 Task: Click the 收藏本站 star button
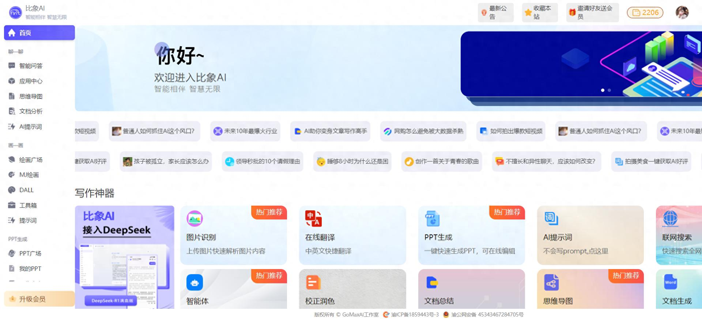pyautogui.click(x=540, y=12)
